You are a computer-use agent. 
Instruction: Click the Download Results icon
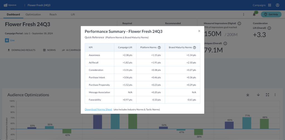pyautogui.click(x=9, y=50)
